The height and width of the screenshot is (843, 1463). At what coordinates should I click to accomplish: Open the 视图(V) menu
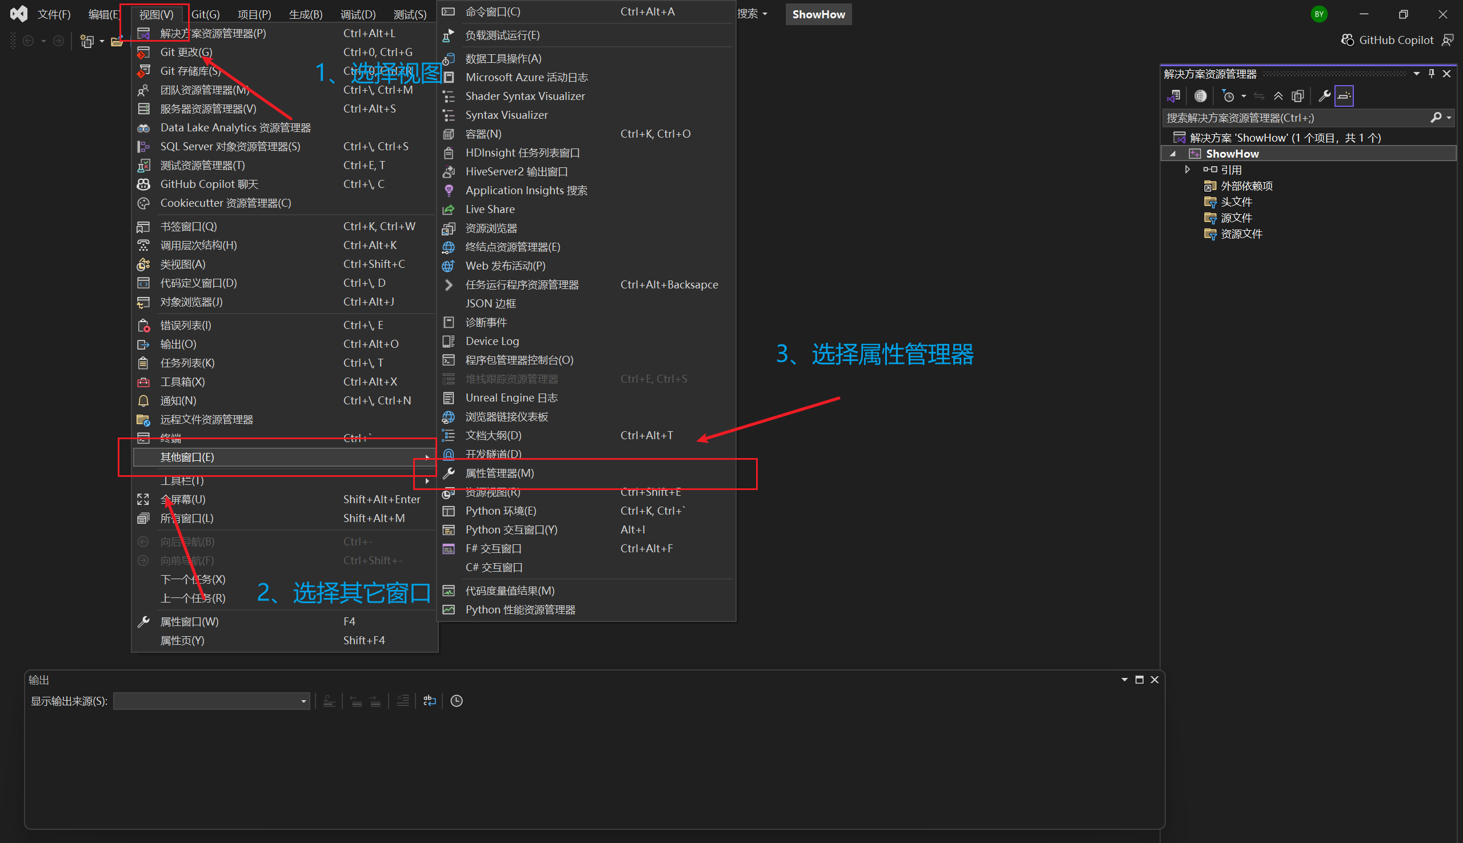tap(156, 14)
